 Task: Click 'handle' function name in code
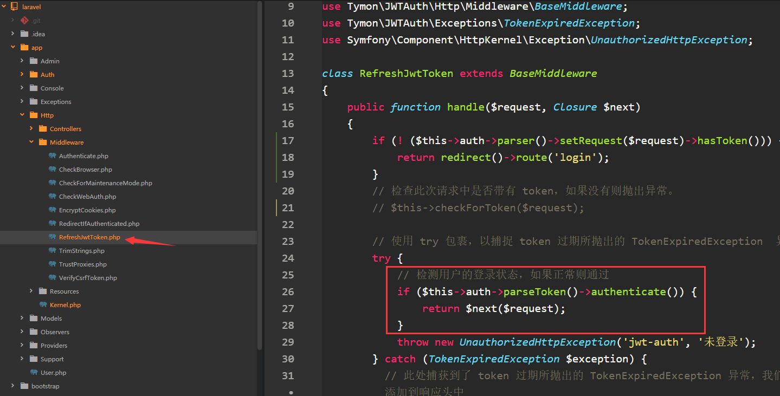tap(466, 107)
